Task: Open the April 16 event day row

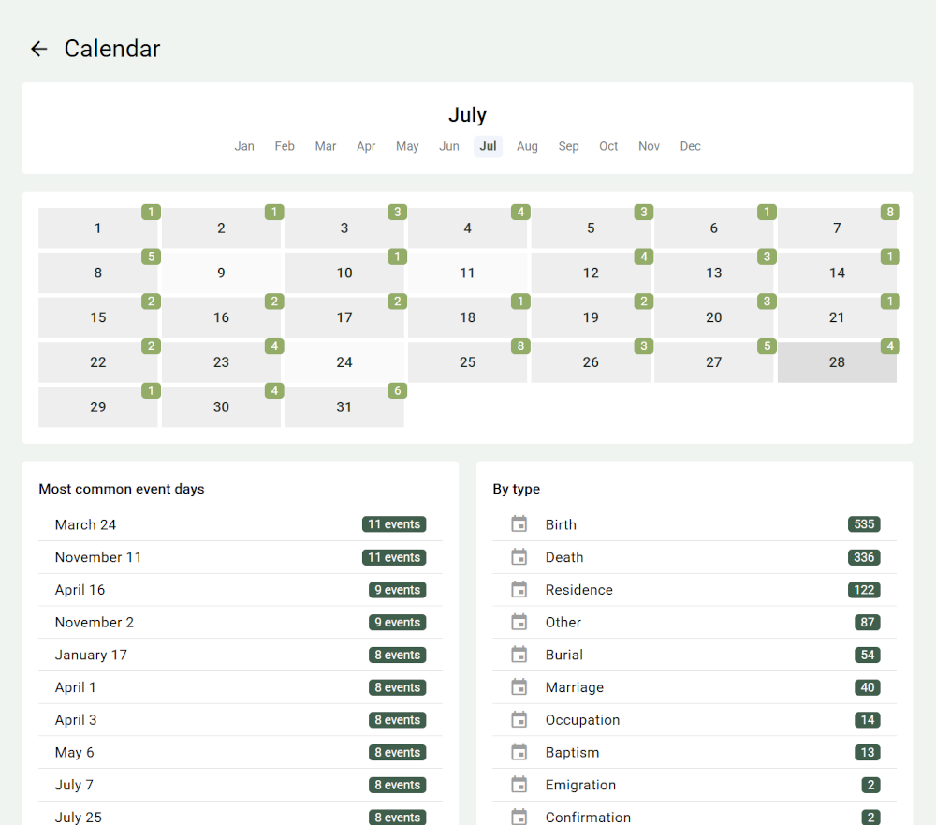Action: 241,590
